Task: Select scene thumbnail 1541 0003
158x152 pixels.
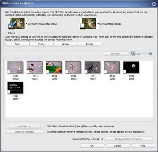Action: [x=73, y=67]
